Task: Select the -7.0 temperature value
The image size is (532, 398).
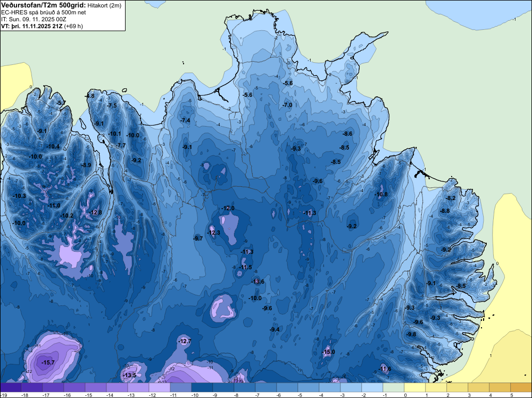Action: click(x=287, y=105)
